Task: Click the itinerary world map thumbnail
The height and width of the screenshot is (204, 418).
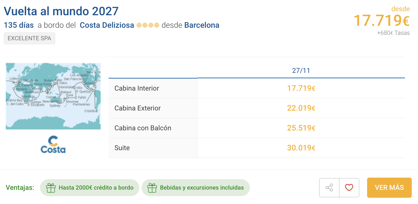Action: point(53,96)
